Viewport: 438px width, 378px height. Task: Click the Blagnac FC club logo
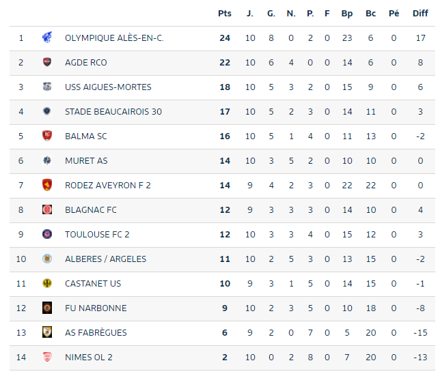[47, 209]
